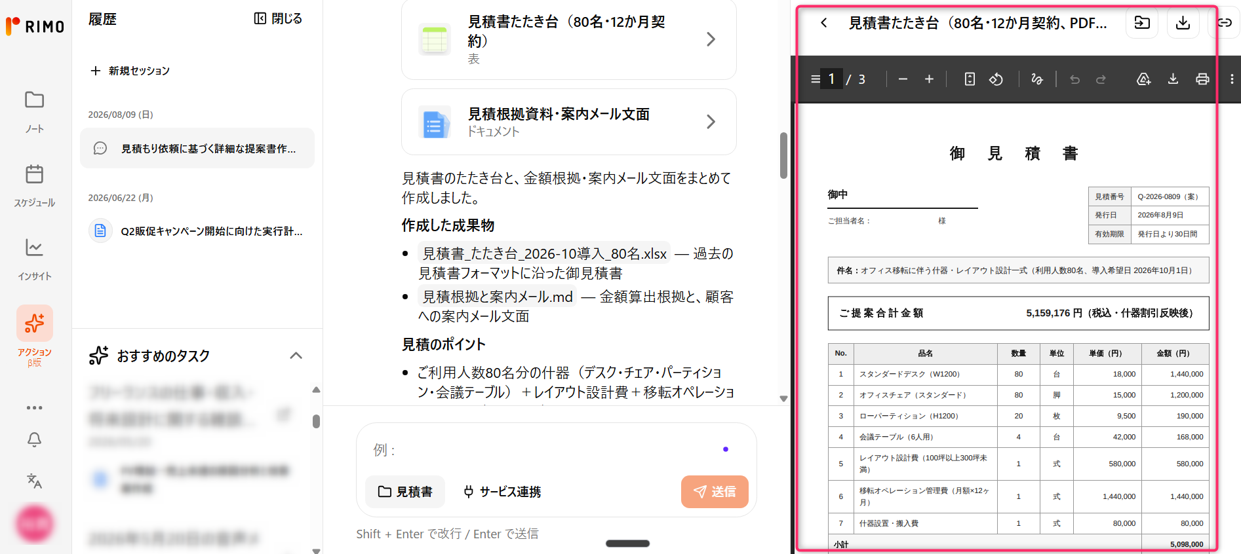Download PDF from viewer toolbar
The image size is (1241, 554).
click(x=1173, y=79)
